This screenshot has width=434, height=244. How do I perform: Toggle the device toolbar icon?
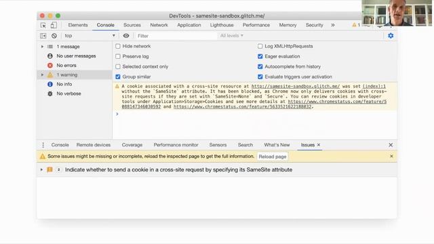coord(54,25)
